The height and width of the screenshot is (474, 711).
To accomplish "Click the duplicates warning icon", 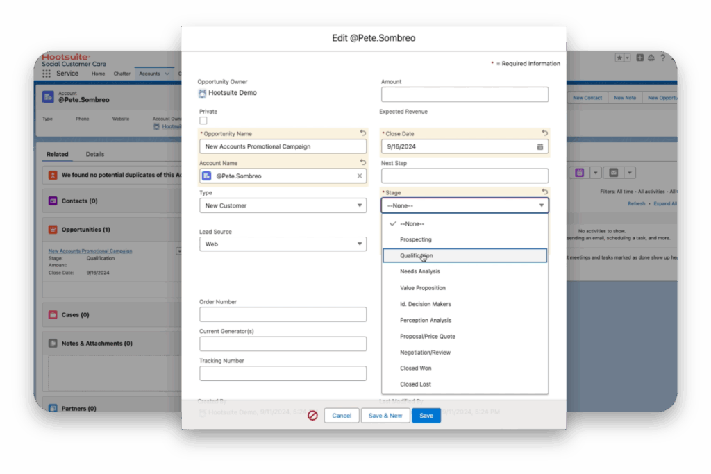I will [x=53, y=175].
